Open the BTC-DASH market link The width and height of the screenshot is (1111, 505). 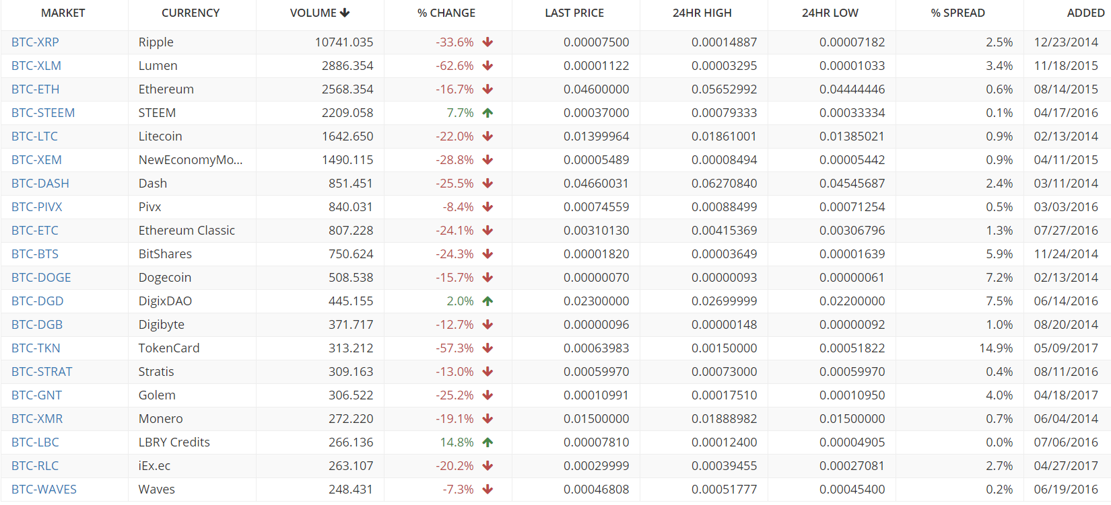coord(40,184)
